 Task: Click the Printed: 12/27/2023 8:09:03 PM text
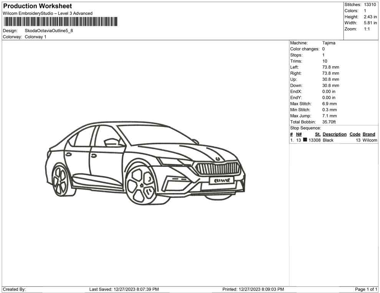point(253,289)
